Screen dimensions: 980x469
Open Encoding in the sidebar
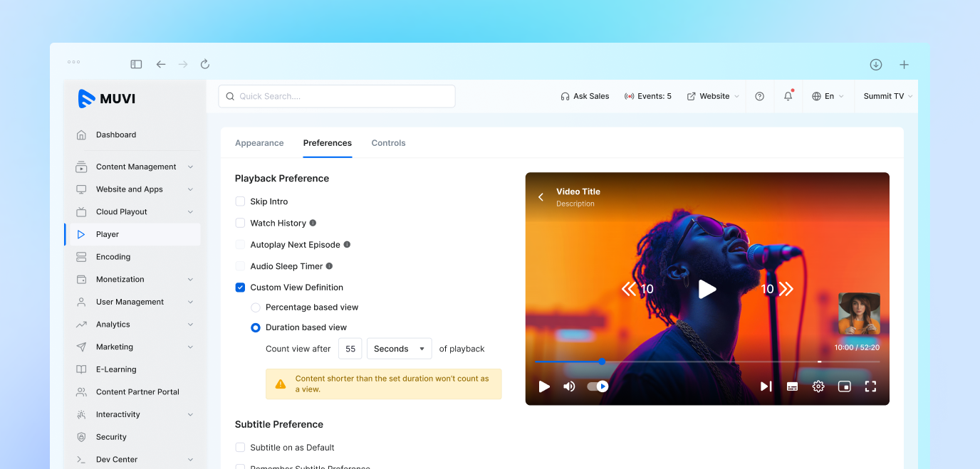tap(113, 257)
